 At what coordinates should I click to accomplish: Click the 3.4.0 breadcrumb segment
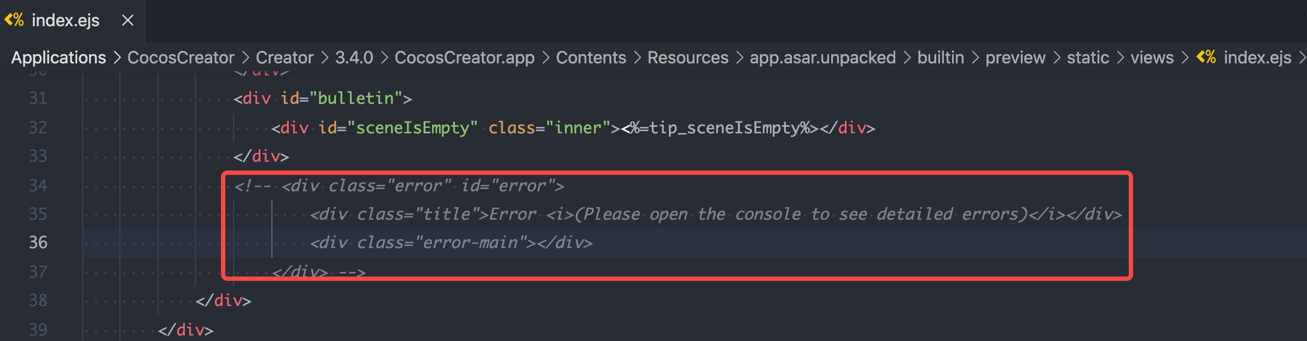coord(354,57)
